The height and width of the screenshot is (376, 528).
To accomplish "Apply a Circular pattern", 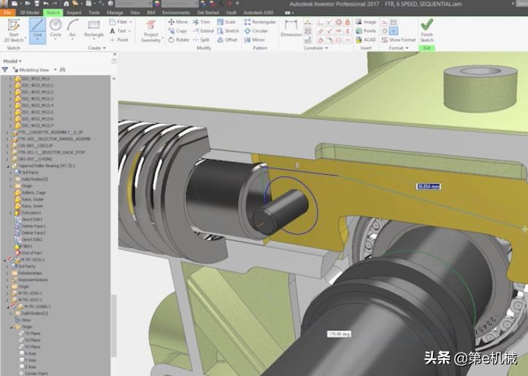I will [x=256, y=31].
